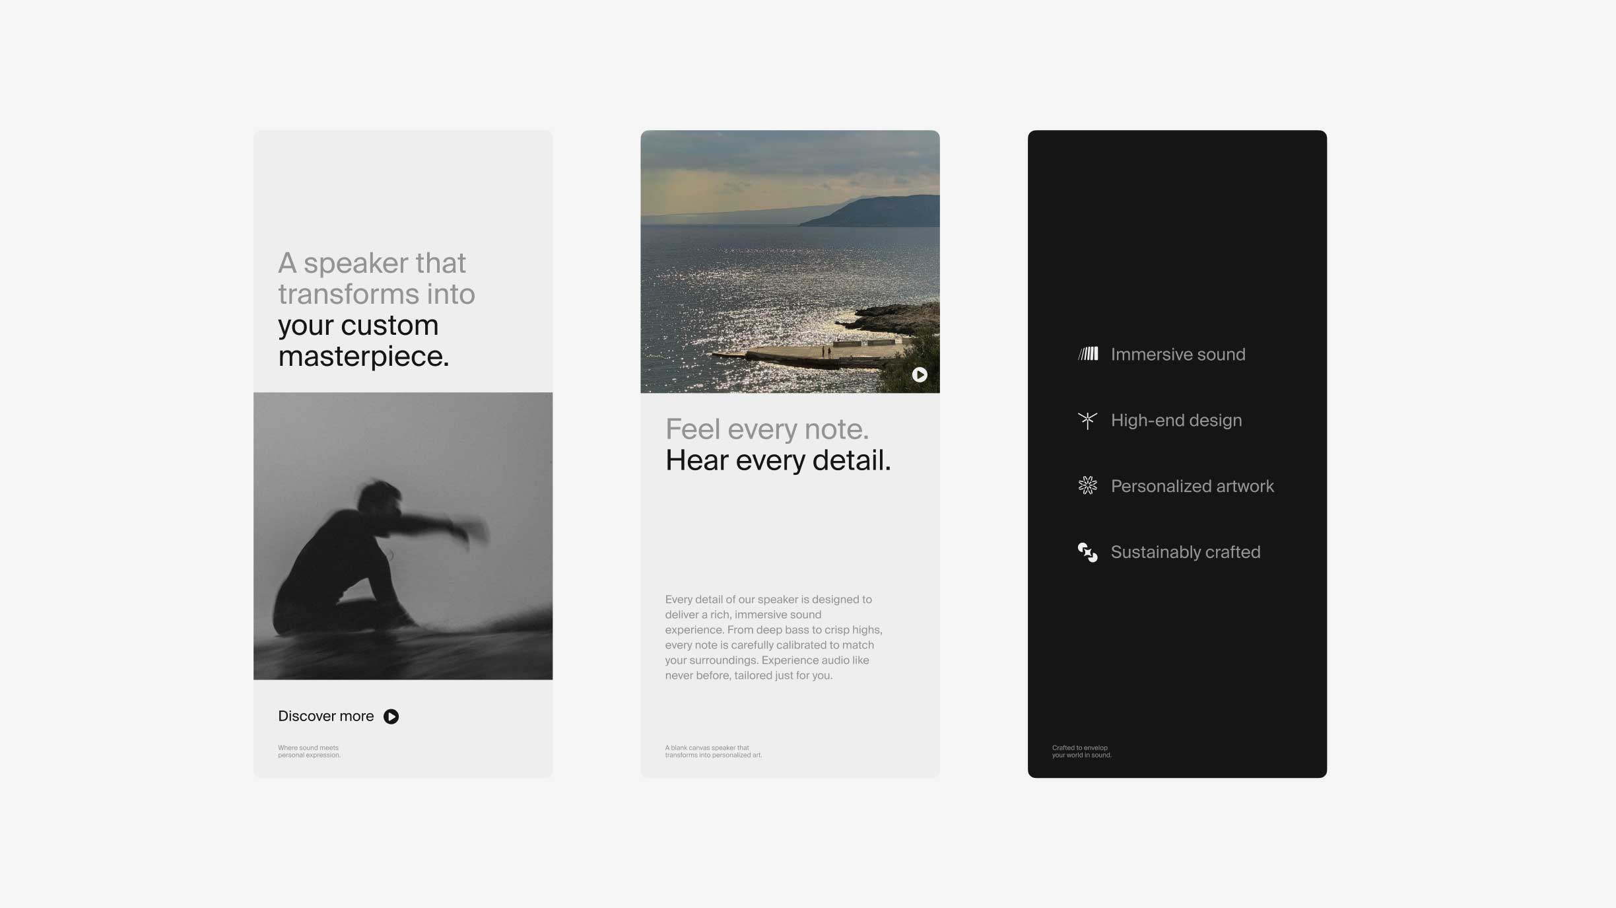Click the 'Where sound meets personal expression' caption
Screen dimensions: 1616x908
pyautogui.click(x=309, y=751)
